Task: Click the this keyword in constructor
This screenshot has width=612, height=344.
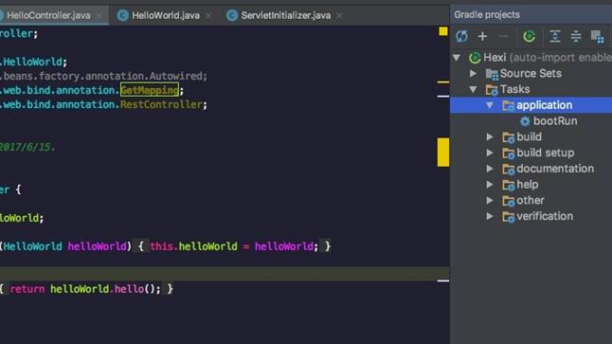Action: click(x=161, y=246)
